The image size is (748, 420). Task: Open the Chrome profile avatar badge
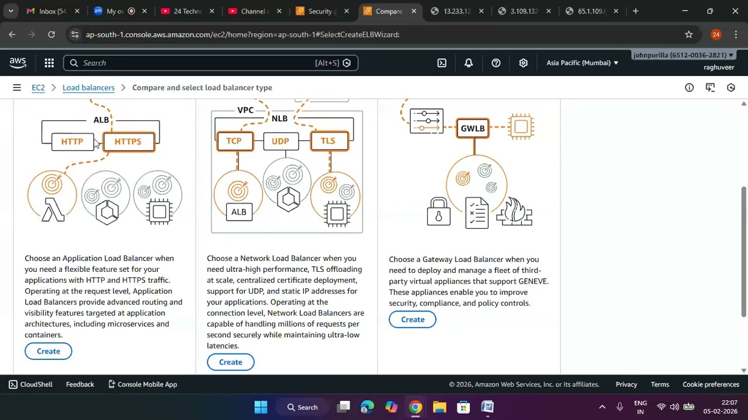tap(716, 34)
